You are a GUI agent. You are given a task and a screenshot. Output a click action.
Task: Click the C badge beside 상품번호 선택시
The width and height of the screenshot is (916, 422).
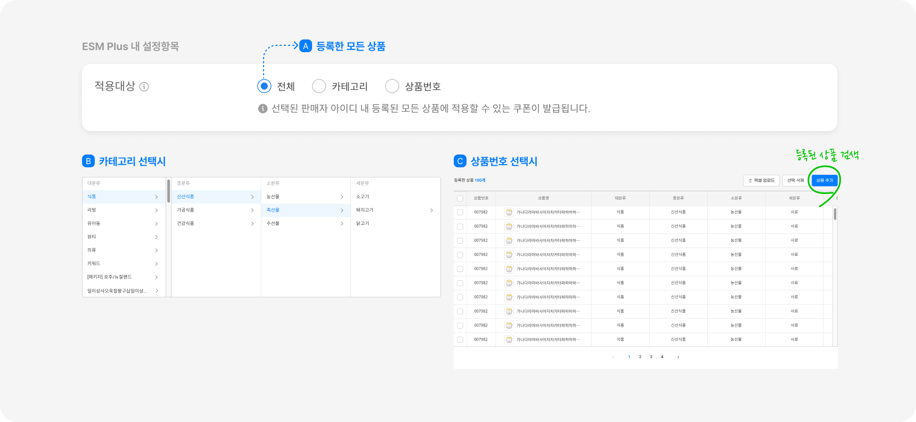coord(460,161)
